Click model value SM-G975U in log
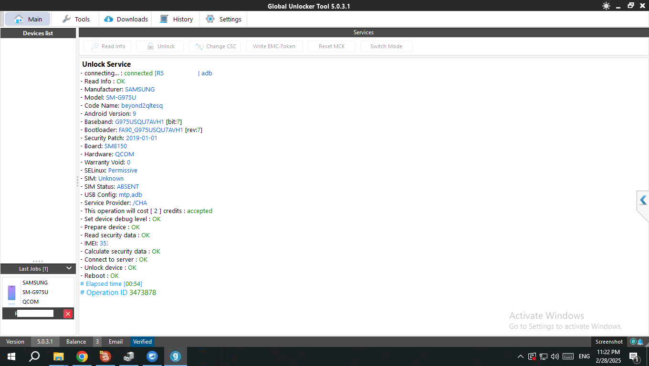This screenshot has height=366, width=649. click(x=121, y=98)
